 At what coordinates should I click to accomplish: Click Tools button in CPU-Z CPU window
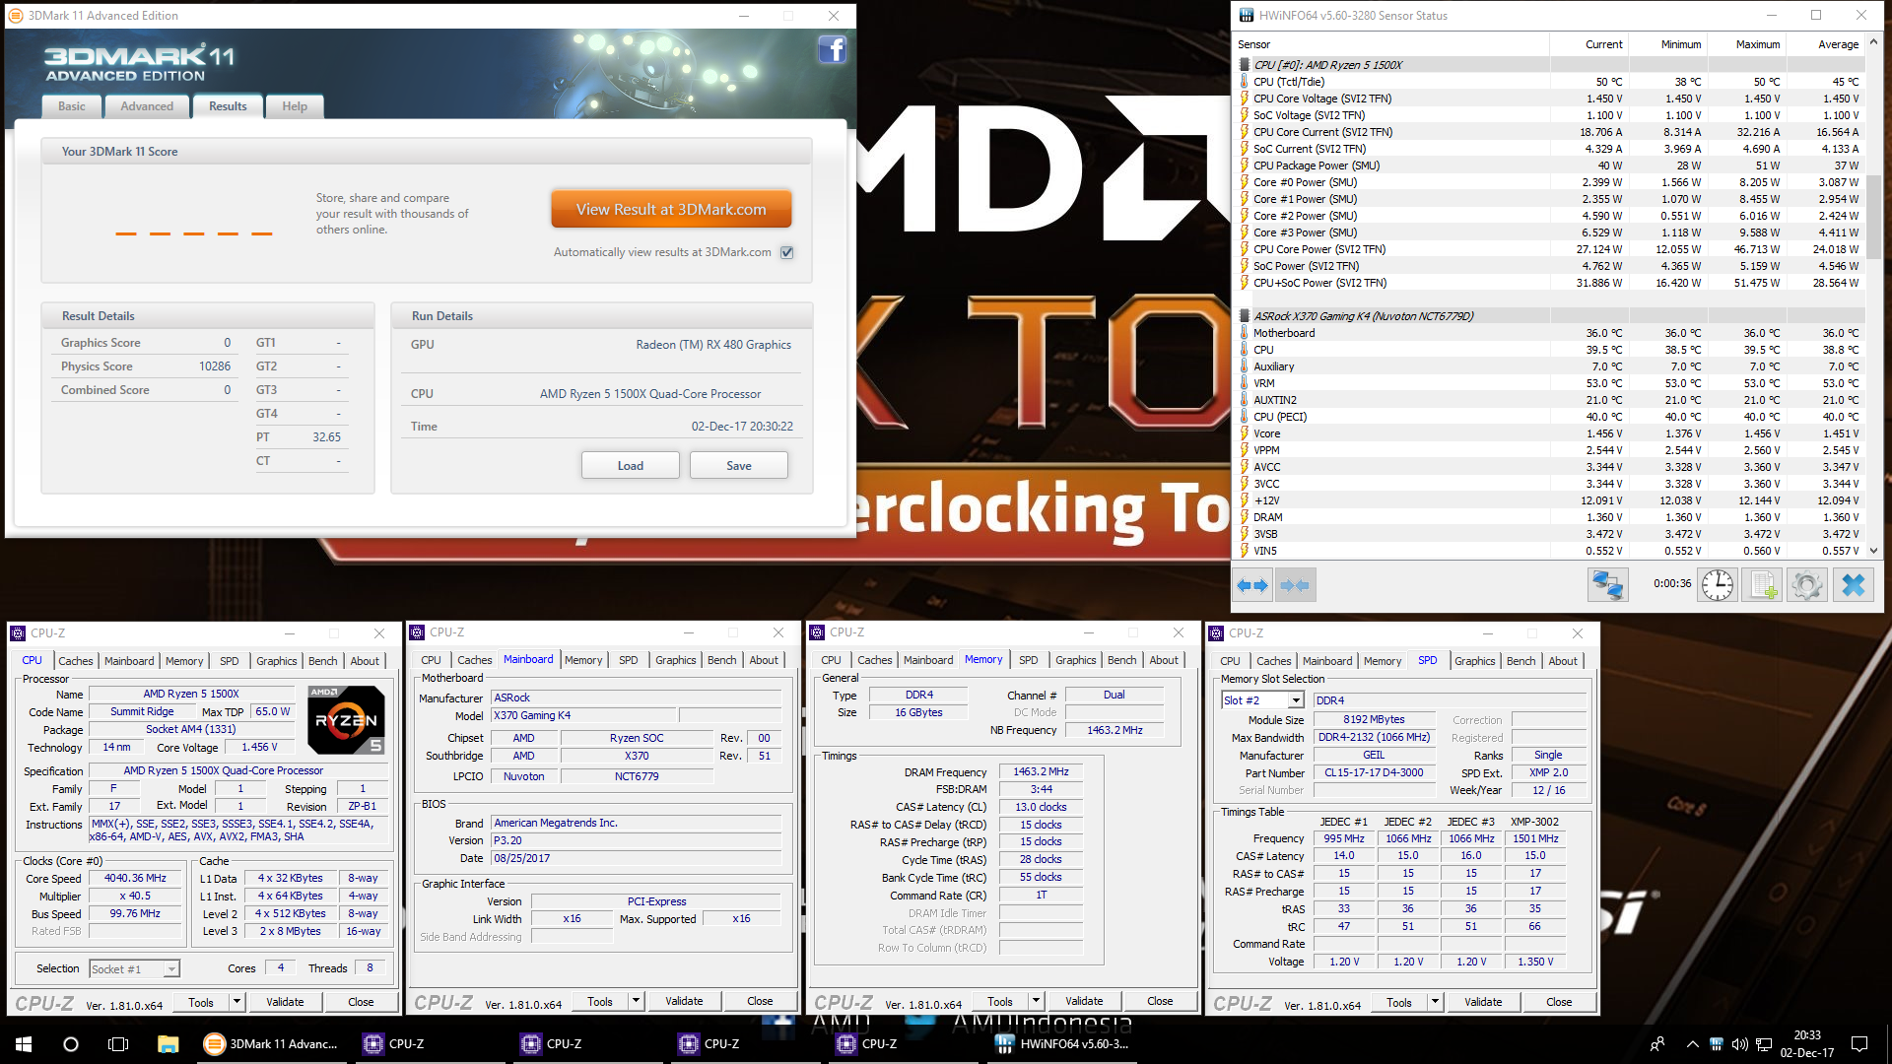(x=201, y=1002)
